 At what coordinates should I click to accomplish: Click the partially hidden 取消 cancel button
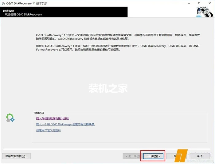(x=174, y=156)
